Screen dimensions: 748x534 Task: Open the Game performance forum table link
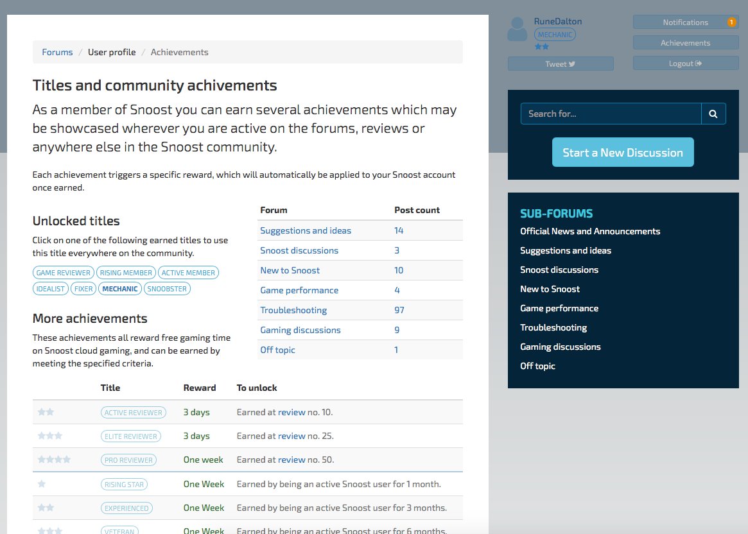pos(299,290)
